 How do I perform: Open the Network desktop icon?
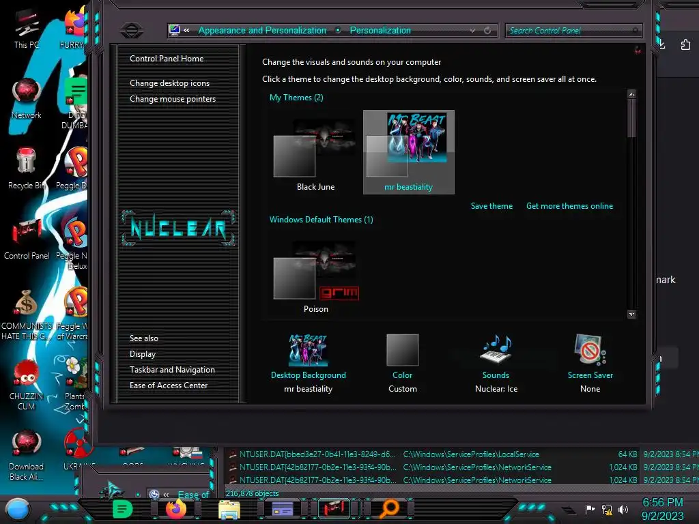[x=27, y=99]
